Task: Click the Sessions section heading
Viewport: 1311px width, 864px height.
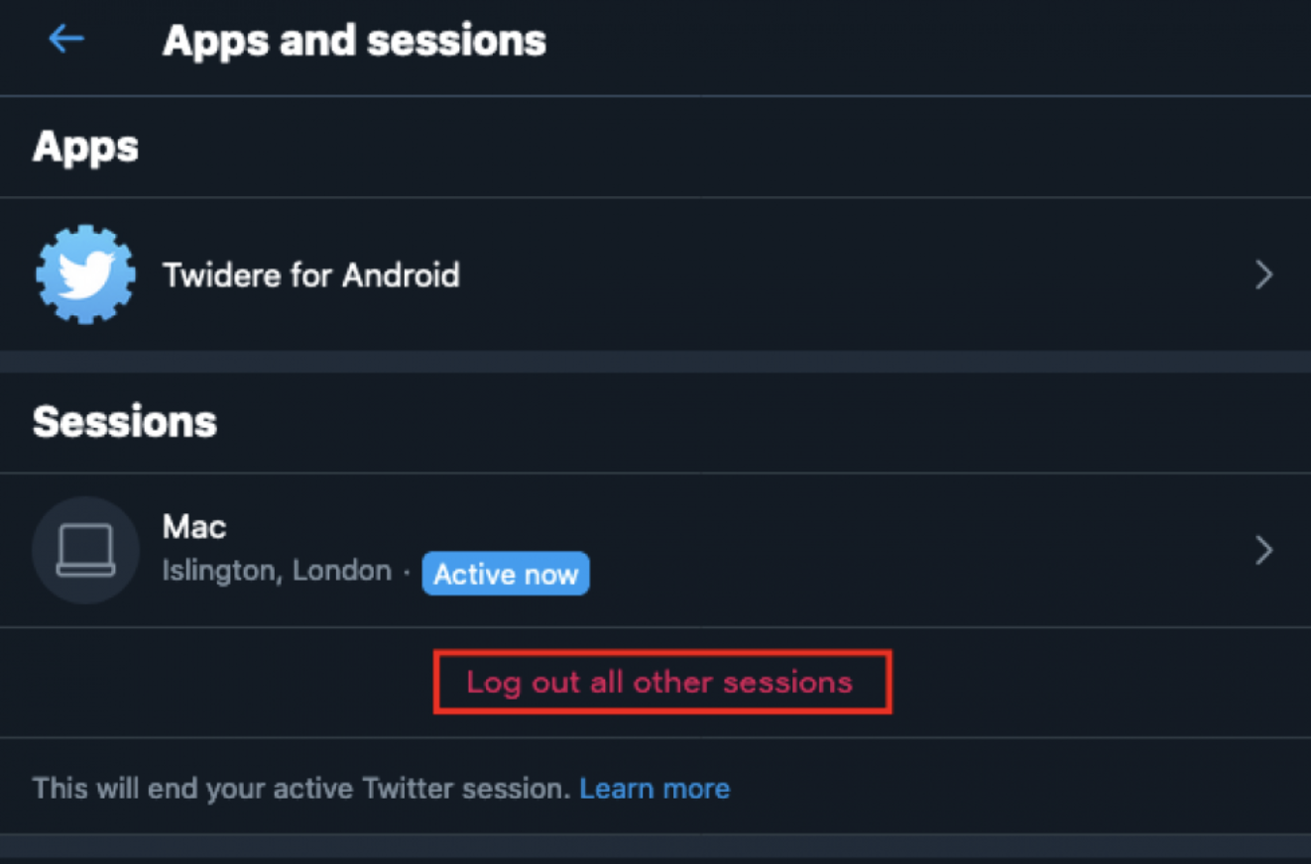Action: pyautogui.click(x=124, y=422)
